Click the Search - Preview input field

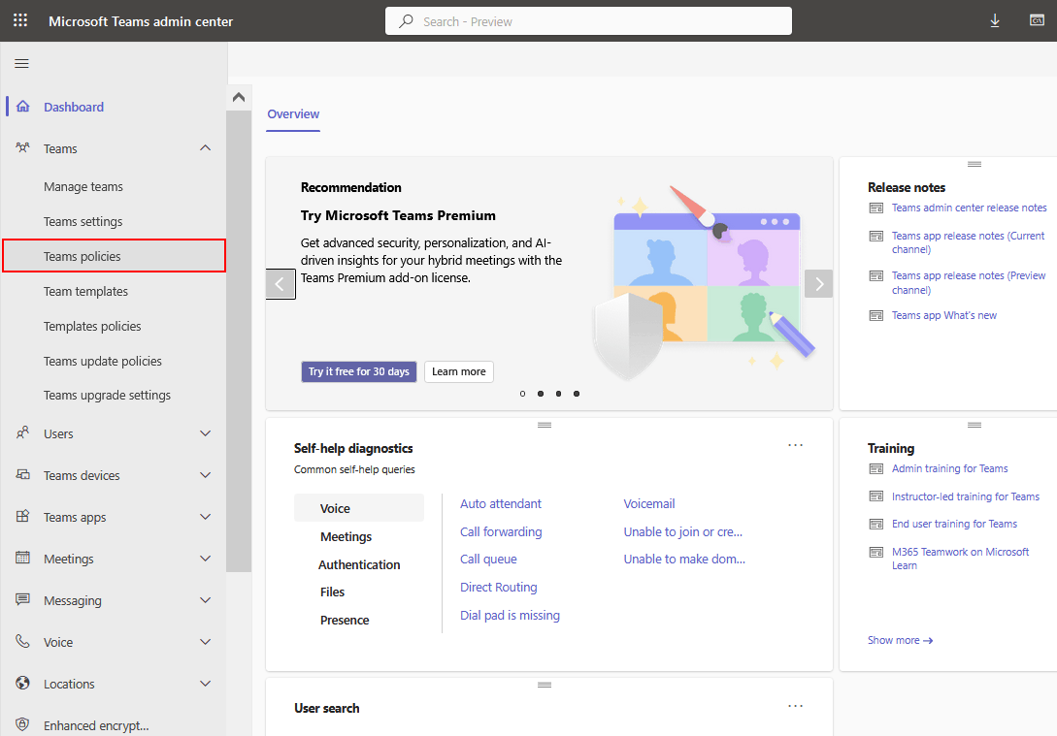(588, 21)
